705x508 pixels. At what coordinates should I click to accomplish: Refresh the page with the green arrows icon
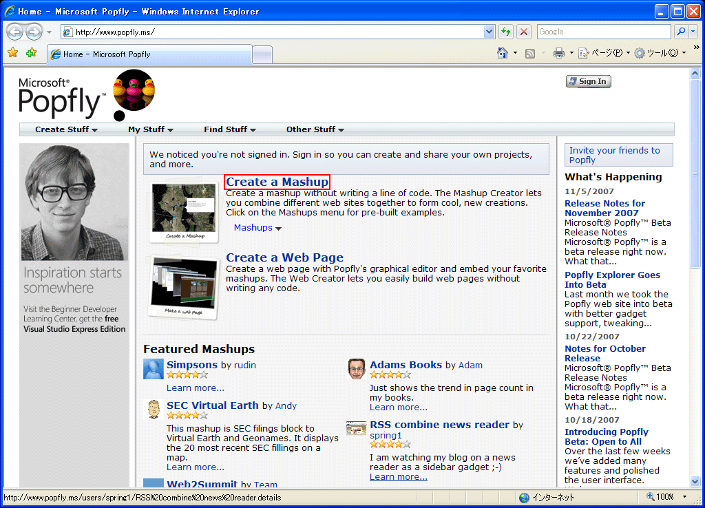point(506,32)
